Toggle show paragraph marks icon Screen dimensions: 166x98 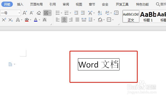(107, 13)
